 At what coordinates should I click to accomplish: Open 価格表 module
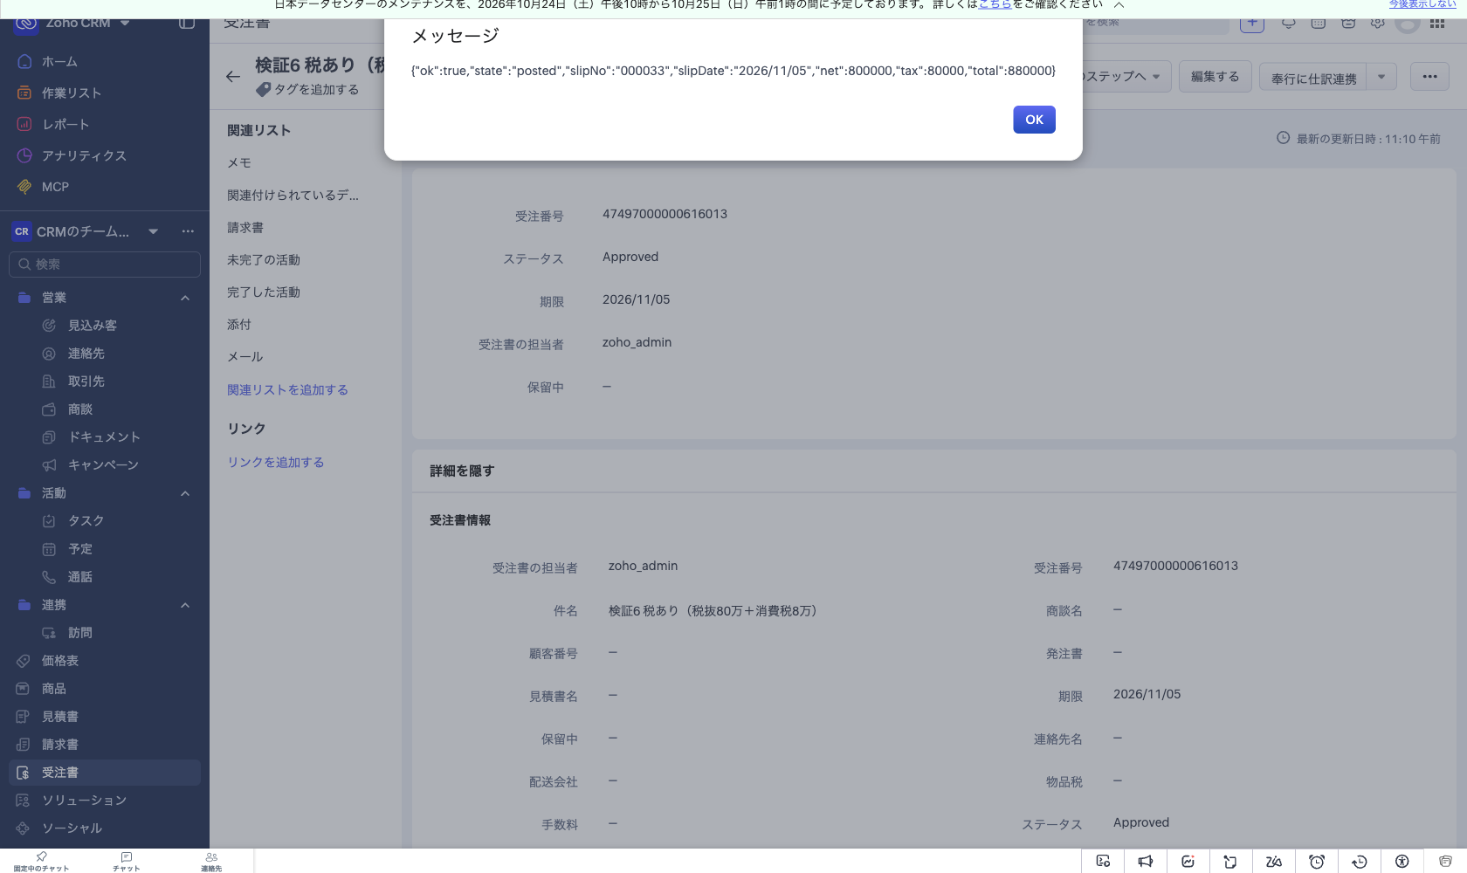[105, 661]
